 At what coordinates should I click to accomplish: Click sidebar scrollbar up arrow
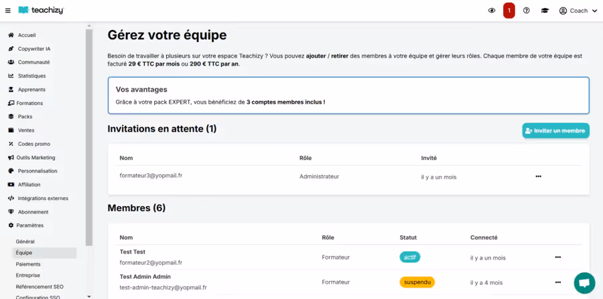(89, 25)
